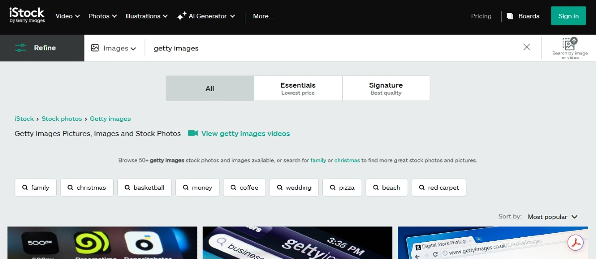The width and height of the screenshot is (596, 259).
Task: Go to the iStock home logo
Action: (x=27, y=15)
